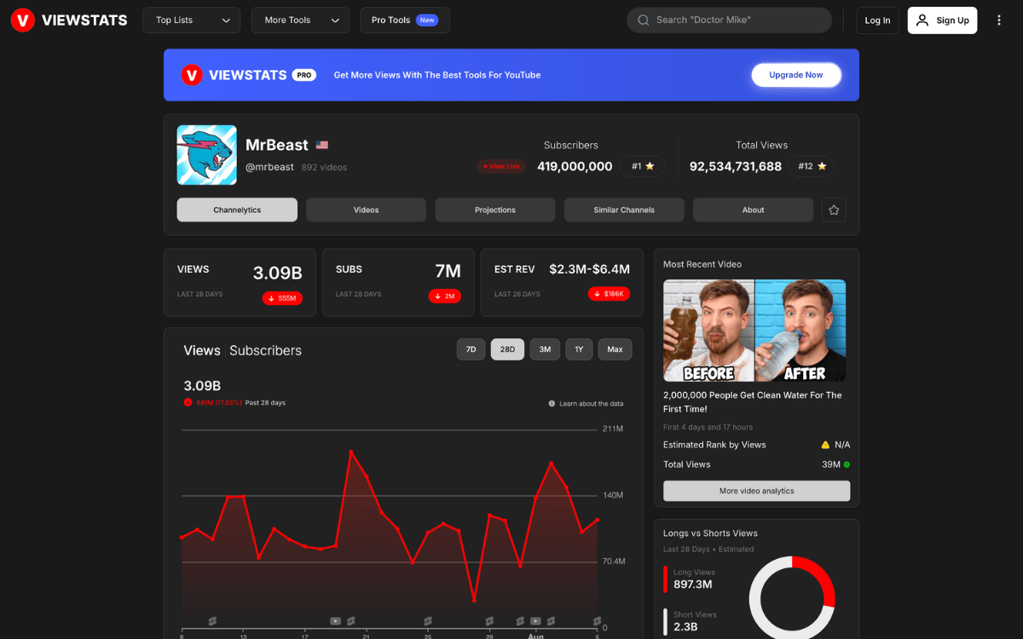Viewport: 1023px width, 639px height.
Task: Click the ViewStats Pro banner logo
Action: click(x=248, y=75)
